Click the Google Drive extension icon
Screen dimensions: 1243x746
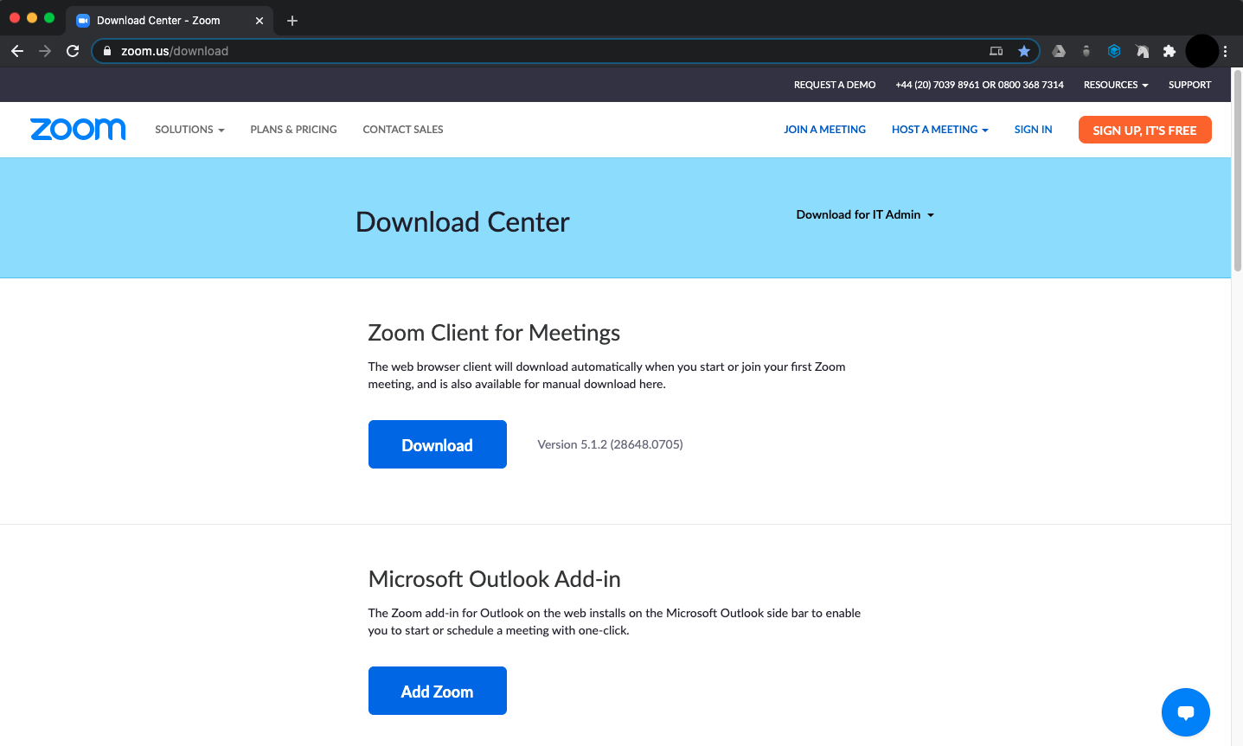1059,51
